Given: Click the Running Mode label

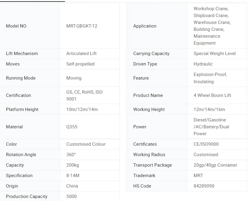Looking at the screenshot, I should click(21, 78).
